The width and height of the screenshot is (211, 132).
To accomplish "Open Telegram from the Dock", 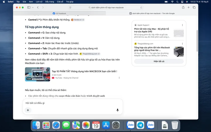I will click(140, 125).
